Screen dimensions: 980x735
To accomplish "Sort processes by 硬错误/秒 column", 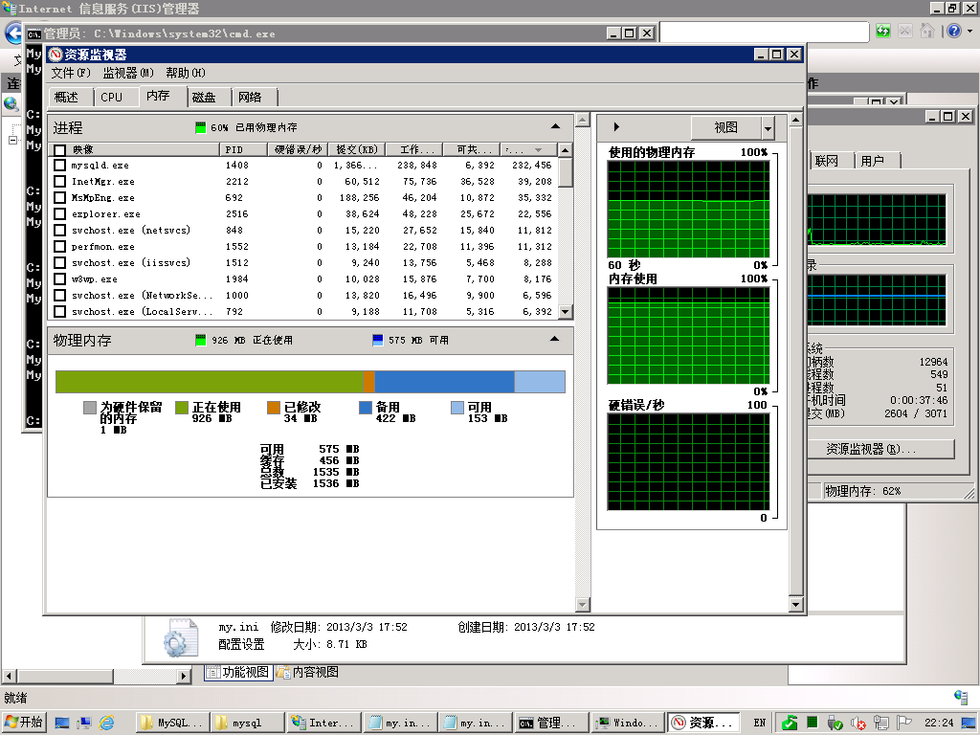I will [298, 150].
